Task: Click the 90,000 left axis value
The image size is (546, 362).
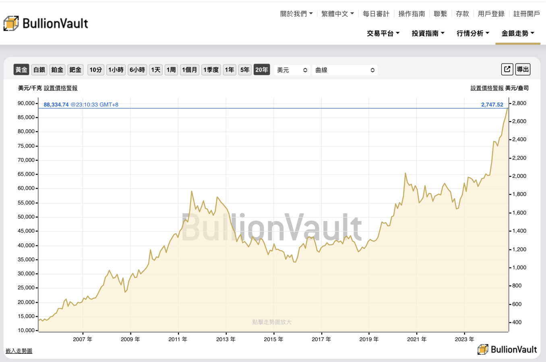Action: [26, 103]
